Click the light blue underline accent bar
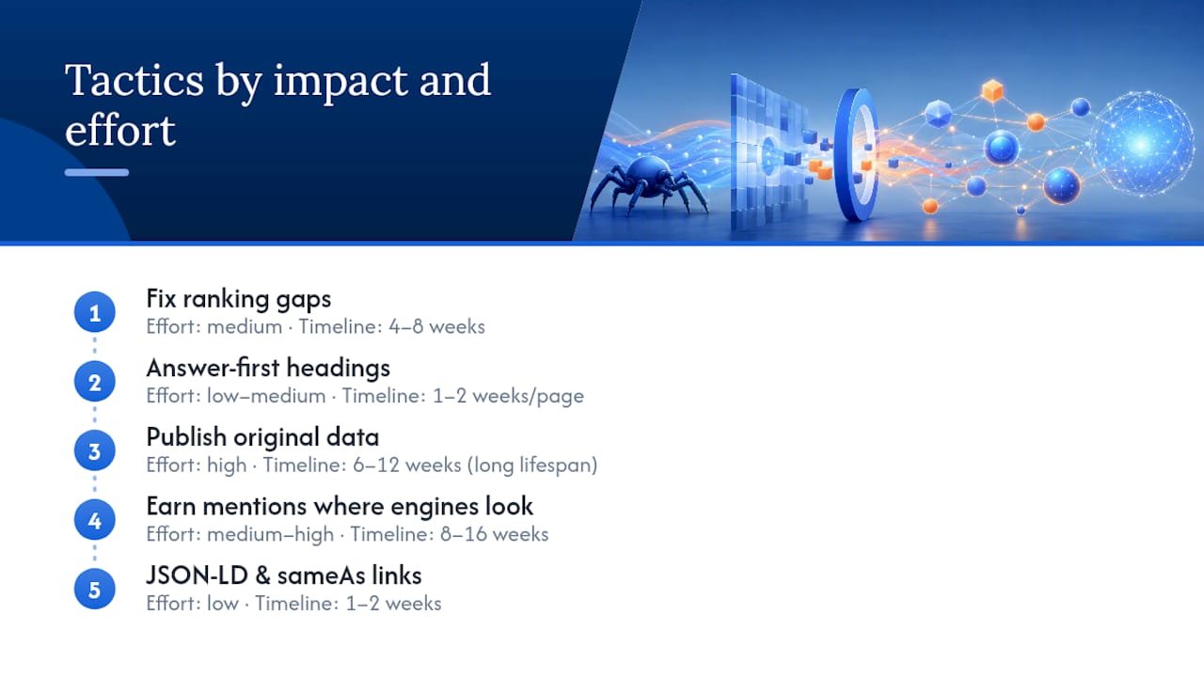 pyautogui.click(x=97, y=172)
